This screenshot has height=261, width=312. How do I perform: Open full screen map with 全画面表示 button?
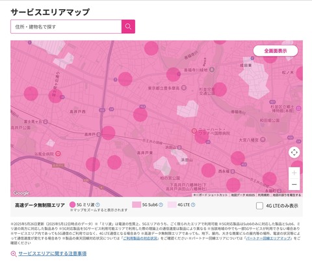tap(276, 51)
